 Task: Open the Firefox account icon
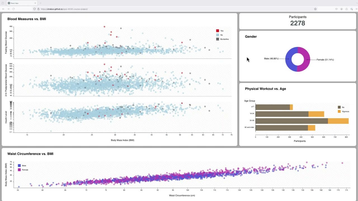(x=341, y=9)
